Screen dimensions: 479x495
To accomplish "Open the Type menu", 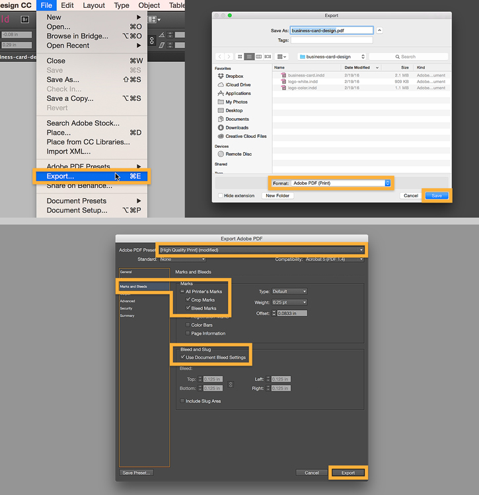I will [x=122, y=5].
